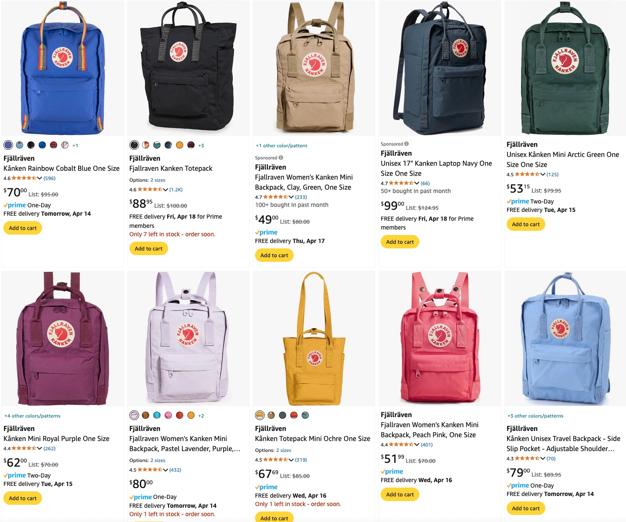Open '+4 other colors/patterns' on Royal Purple Mini
The image size is (626, 522).
tap(32, 416)
